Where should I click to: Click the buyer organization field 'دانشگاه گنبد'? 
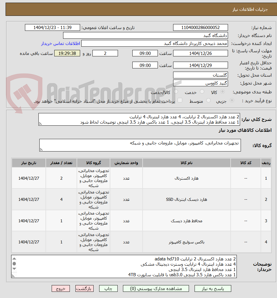[145, 36]
